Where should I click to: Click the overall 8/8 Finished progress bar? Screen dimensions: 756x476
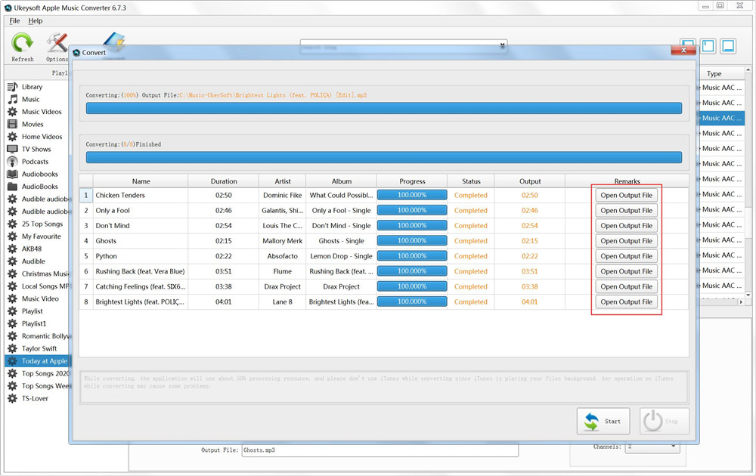point(384,157)
